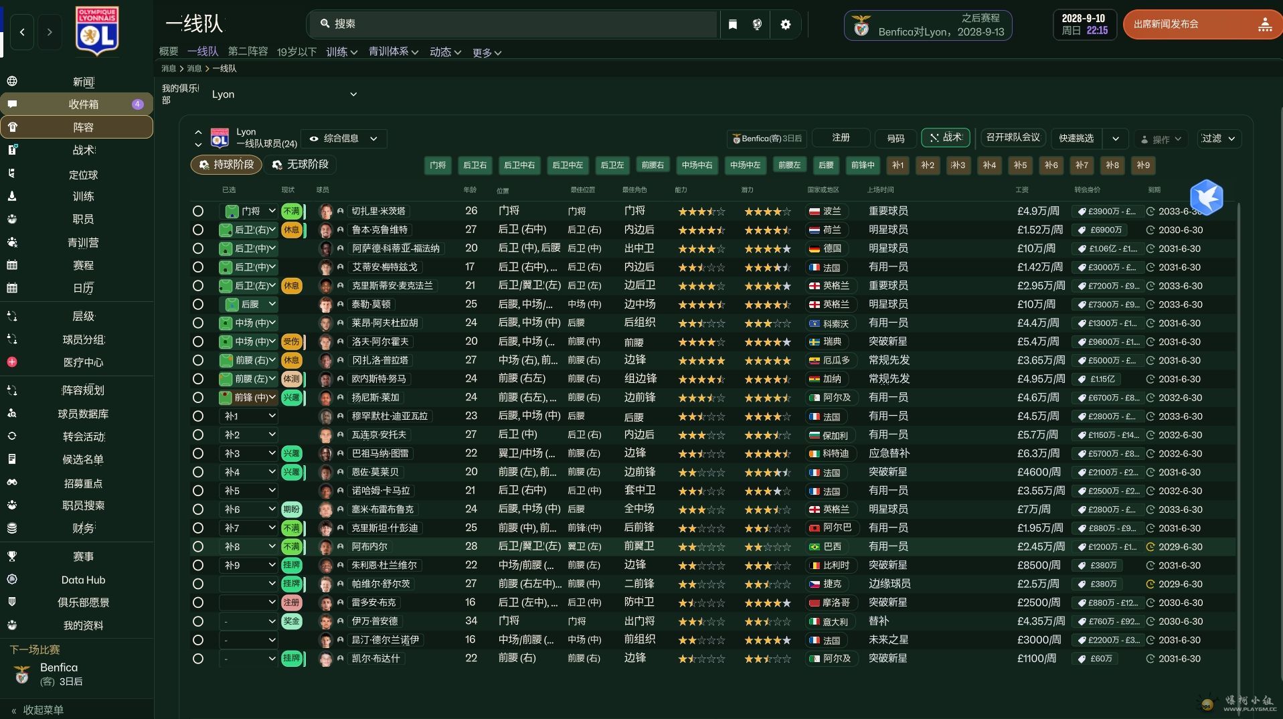Switch to the 19岁以下 tab
The width and height of the screenshot is (1283, 719).
(296, 52)
